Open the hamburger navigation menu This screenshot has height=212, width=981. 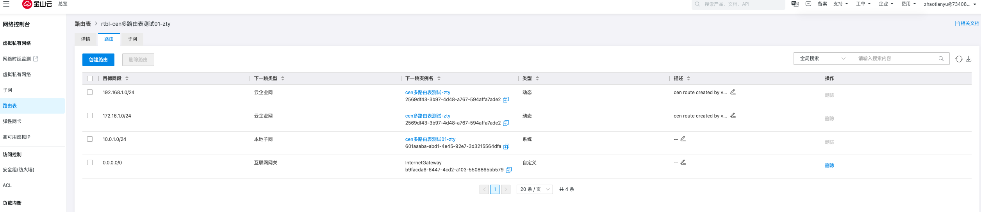pyautogui.click(x=6, y=4)
